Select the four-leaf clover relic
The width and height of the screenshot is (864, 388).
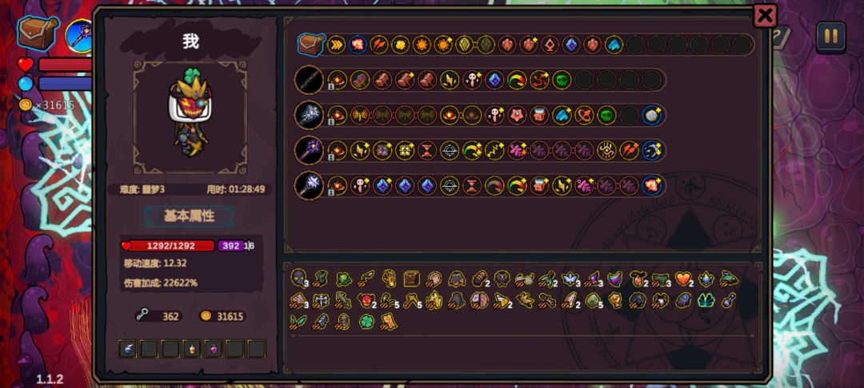coord(366,322)
